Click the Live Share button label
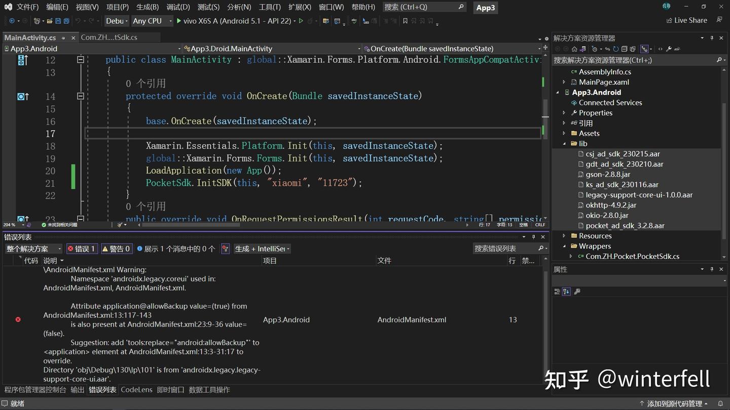The height and width of the screenshot is (410, 730). pyautogui.click(x=690, y=20)
